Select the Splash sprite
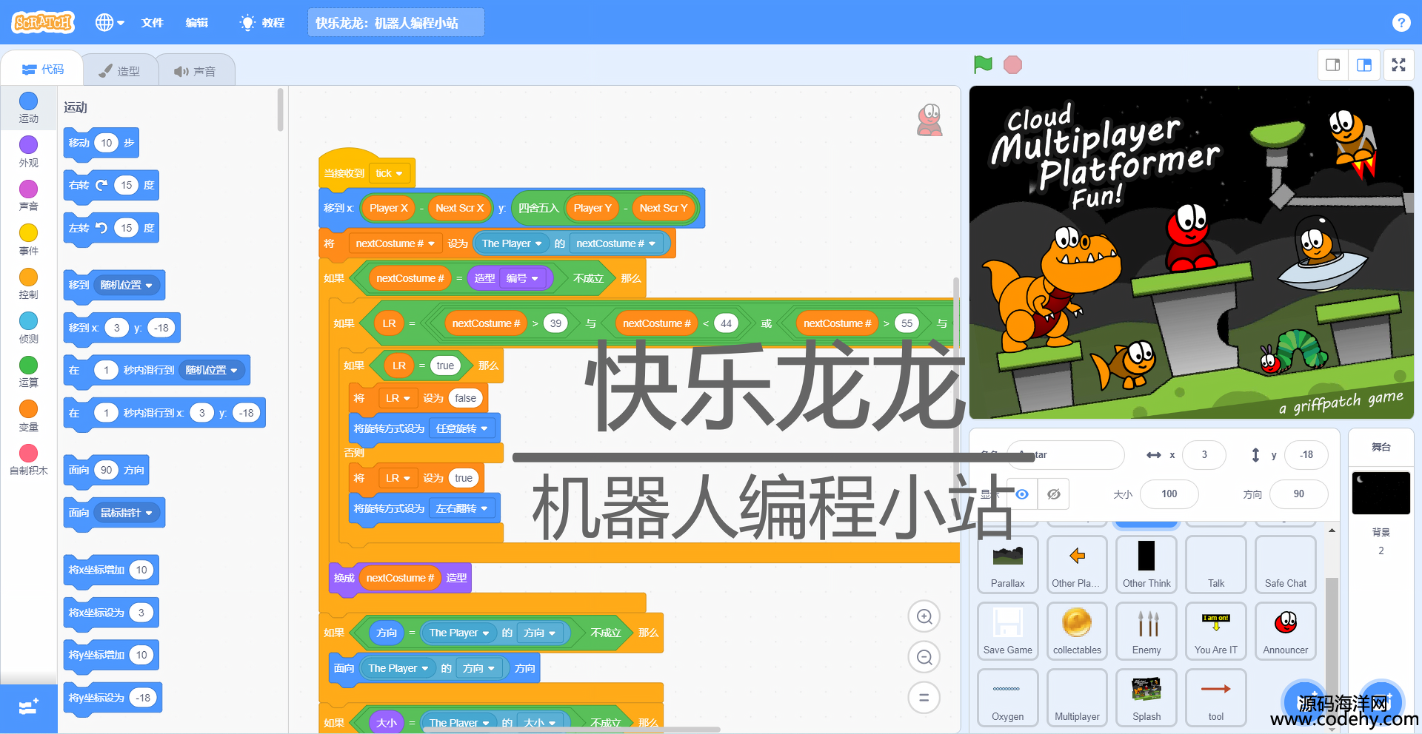The width and height of the screenshot is (1422, 734). click(1146, 698)
